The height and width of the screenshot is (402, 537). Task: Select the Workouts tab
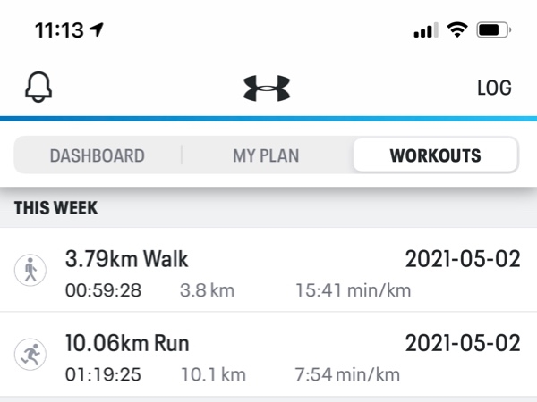tap(435, 155)
